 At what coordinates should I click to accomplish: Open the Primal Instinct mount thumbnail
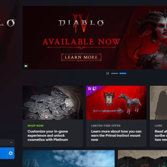(x=116, y=103)
